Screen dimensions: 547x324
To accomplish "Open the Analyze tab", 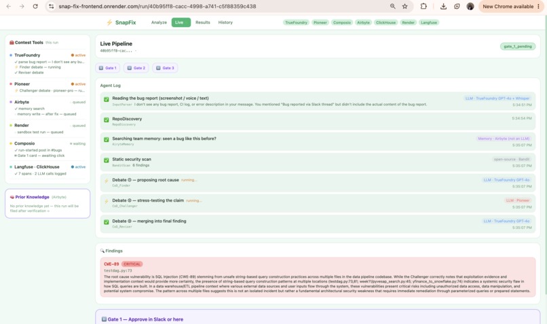I will tap(159, 22).
